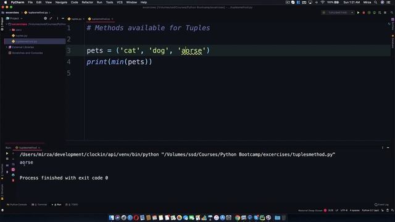Select Scratches and Consoles in the project tree

tap(25, 53)
